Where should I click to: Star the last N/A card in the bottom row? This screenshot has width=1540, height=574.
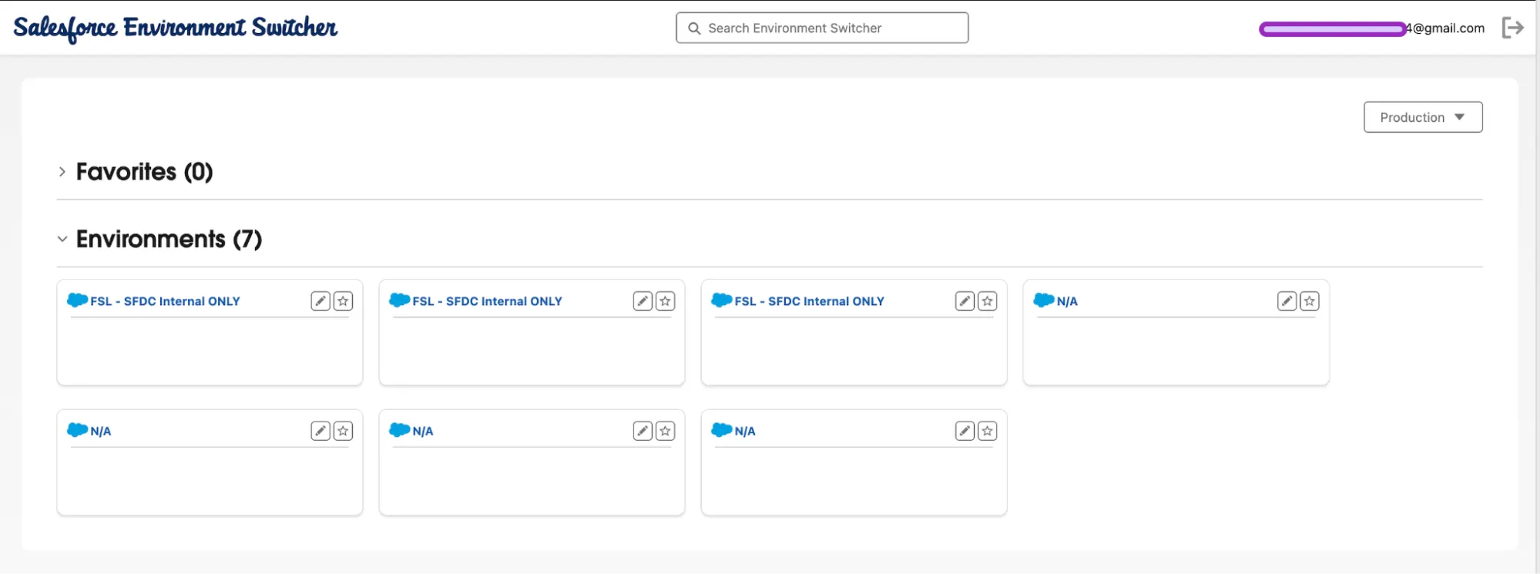988,431
